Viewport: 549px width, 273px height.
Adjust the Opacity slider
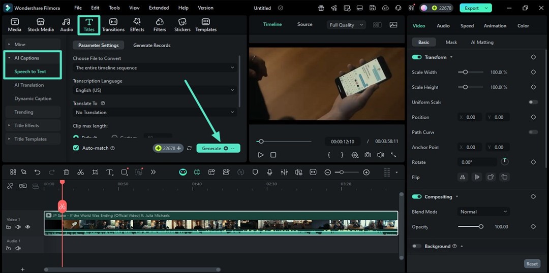pyautogui.click(x=481, y=227)
